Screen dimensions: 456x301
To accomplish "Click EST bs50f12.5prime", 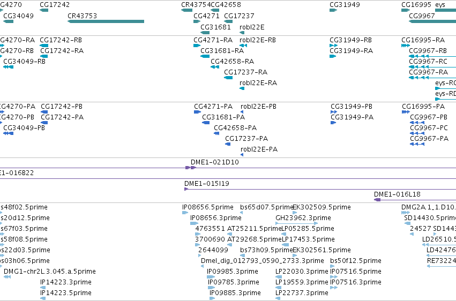I will (x=356, y=261).
